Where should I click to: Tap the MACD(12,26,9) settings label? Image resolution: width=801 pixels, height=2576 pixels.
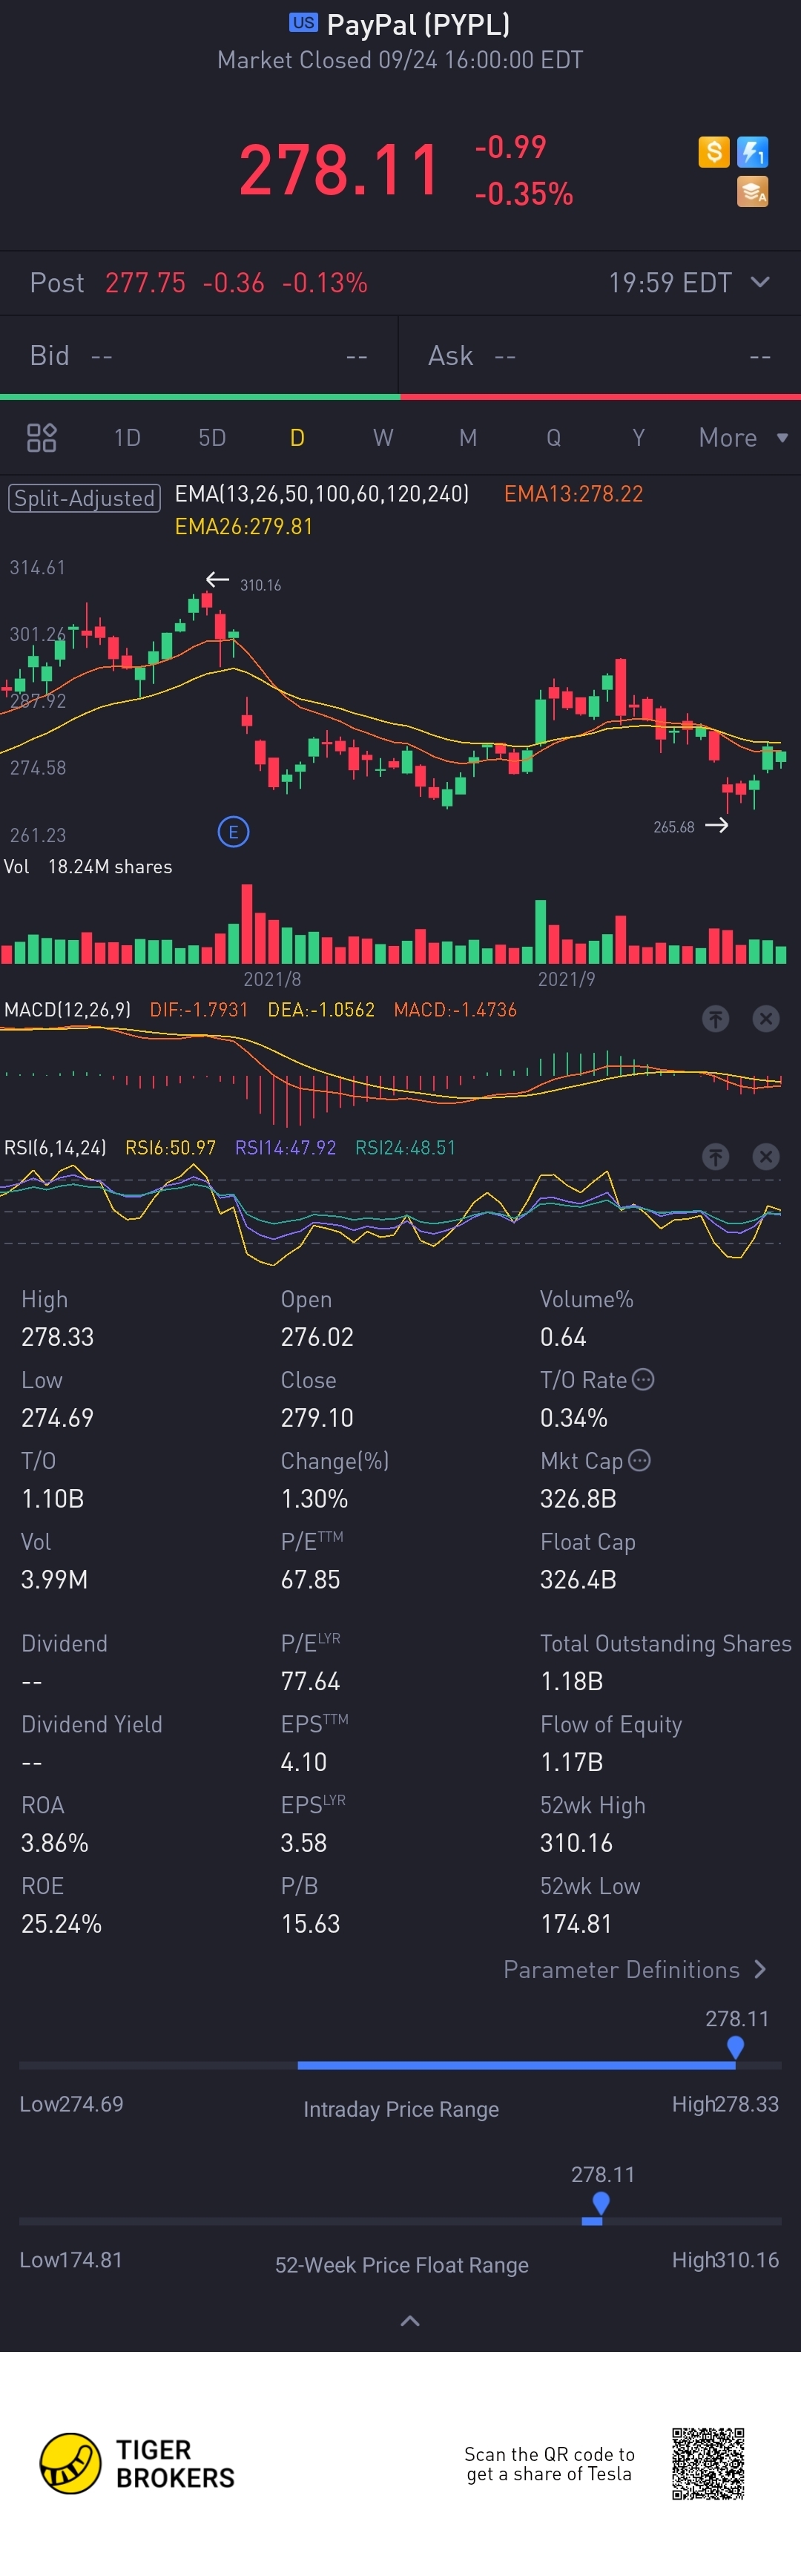[x=67, y=1009]
